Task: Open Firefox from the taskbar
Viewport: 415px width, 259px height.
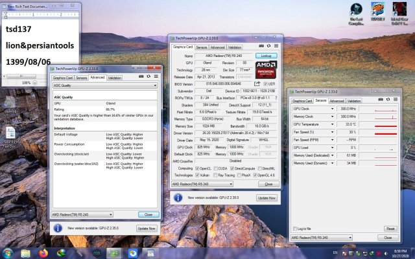Action: click(x=44, y=252)
